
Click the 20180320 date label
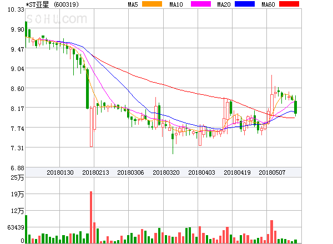(x=166, y=172)
